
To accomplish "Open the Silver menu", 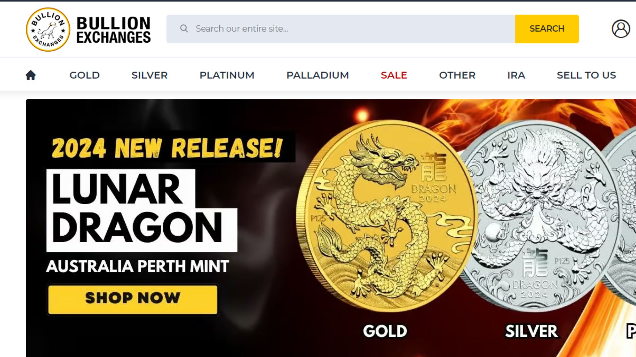I will 149,75.
